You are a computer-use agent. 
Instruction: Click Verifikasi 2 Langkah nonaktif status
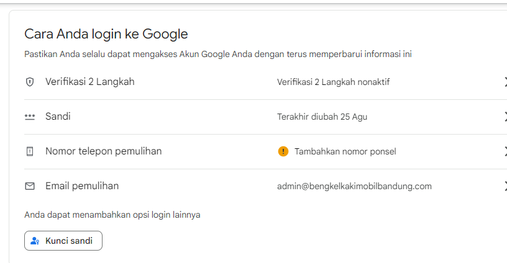click(x=334, y=82)
